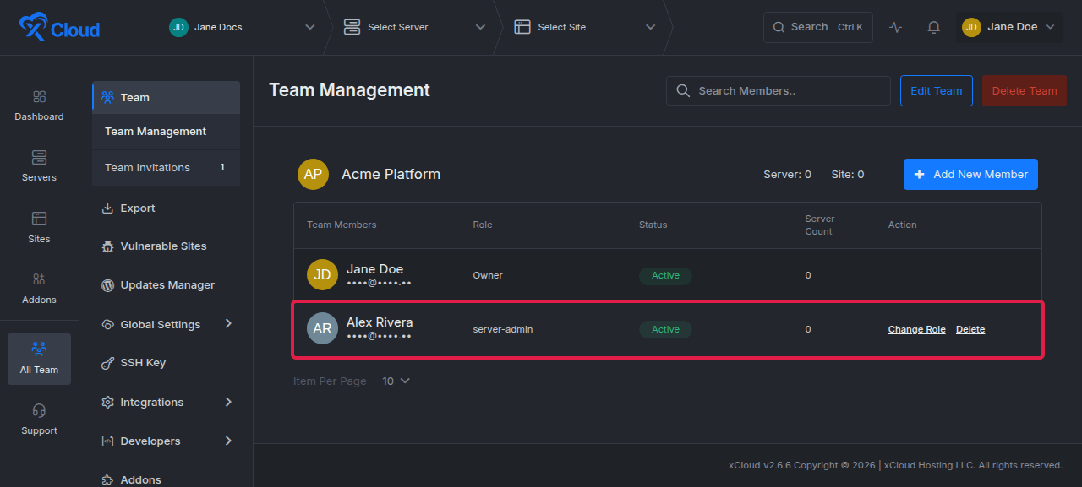
Task: Open the Select Site dropdown
Action: (585, 27)
